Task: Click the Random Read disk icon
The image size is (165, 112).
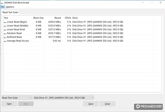Action: [5, 33]
